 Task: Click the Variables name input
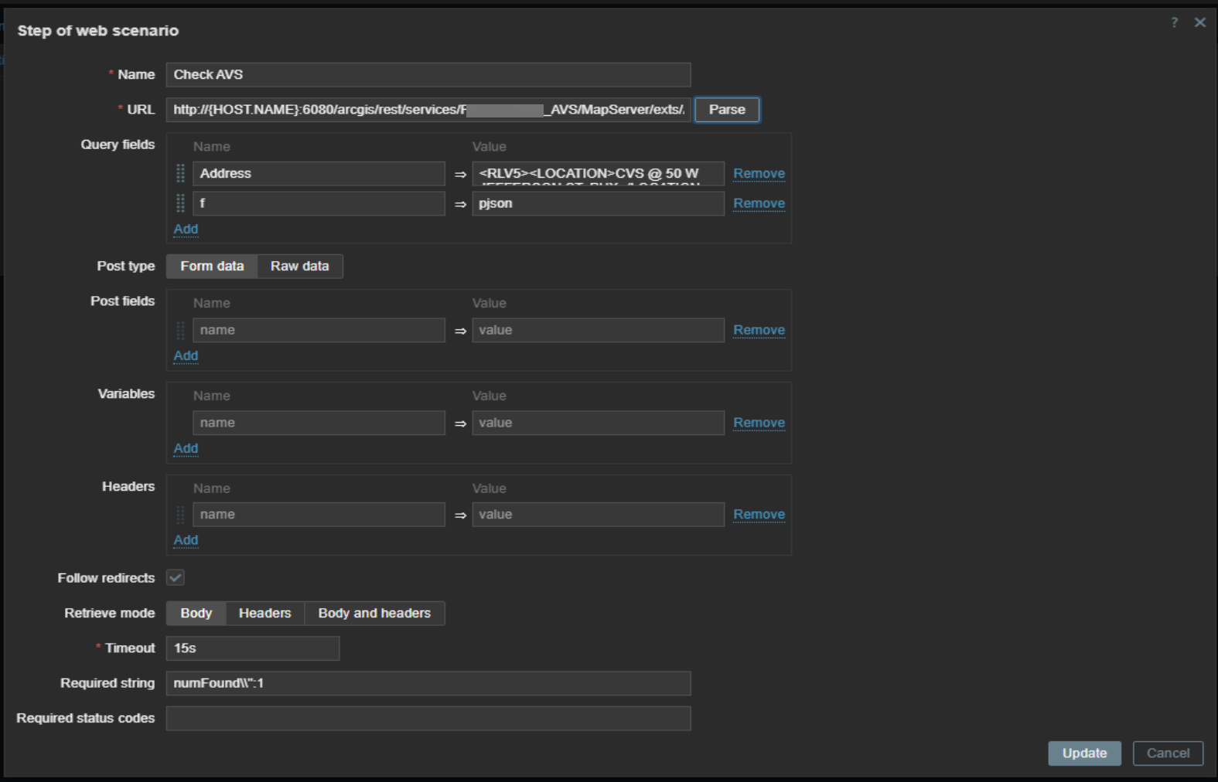coord(319,423)
